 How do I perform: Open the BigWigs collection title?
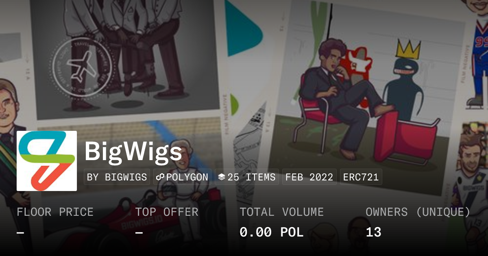(x=133, y=152)
